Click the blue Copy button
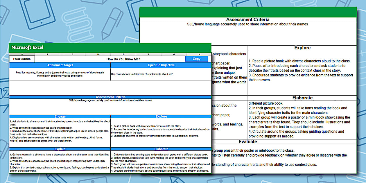The image size is (366, 183). pos(197,59)
